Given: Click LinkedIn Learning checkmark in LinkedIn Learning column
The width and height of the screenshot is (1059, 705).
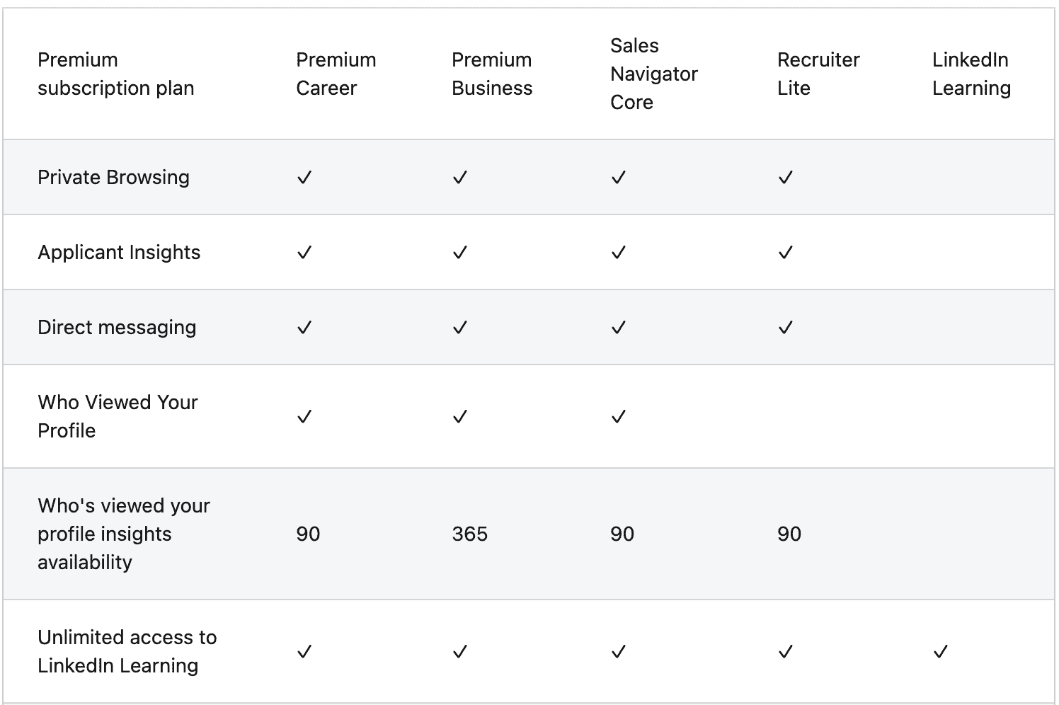Looking at the screenshot, I should (940, 652).
